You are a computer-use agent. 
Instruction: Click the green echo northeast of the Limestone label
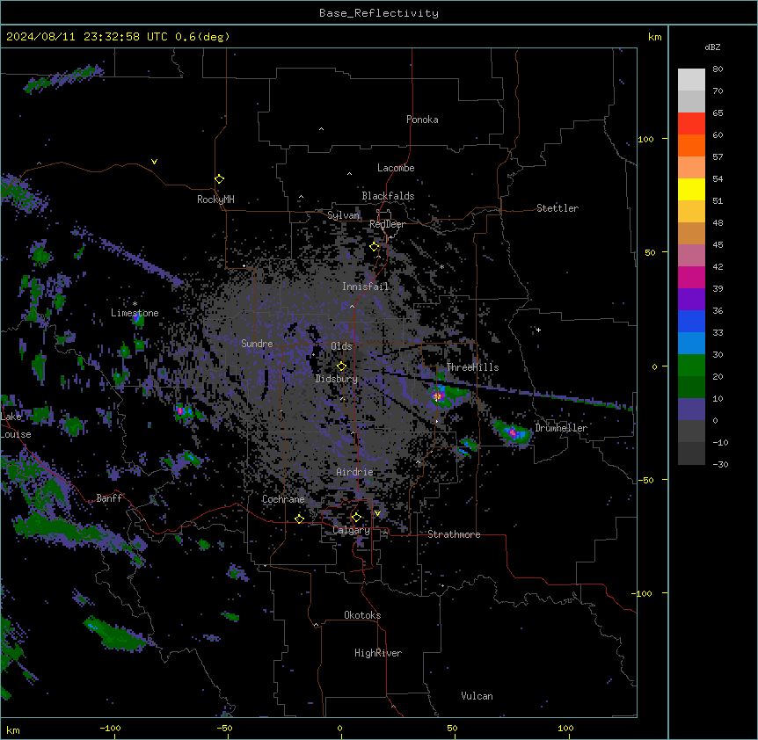138,318
